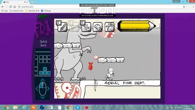Screen dimensions: 195x110
Task: Bookmark this page with star icon
Action: point(184,7)
